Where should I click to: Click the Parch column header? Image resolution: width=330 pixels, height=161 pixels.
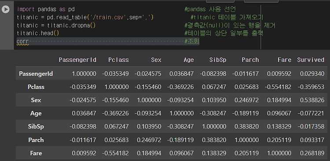pos(250,60)
